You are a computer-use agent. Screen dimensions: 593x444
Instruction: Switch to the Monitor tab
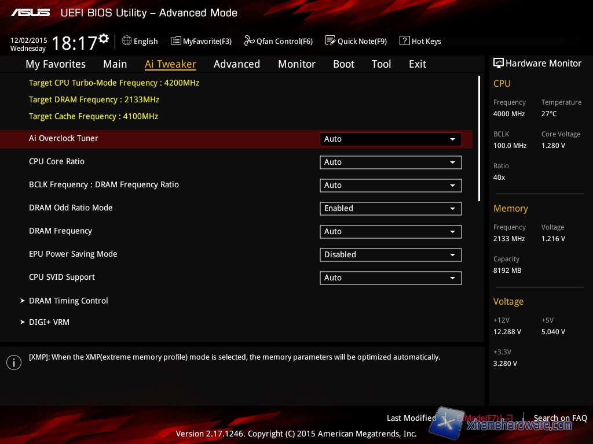click(296, 64)
